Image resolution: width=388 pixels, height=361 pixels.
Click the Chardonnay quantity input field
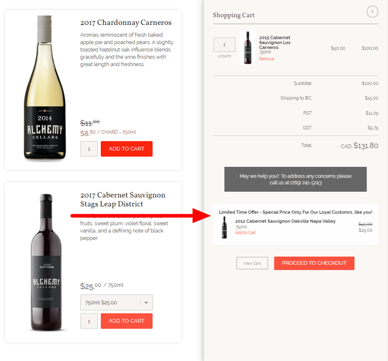point(89,149)
